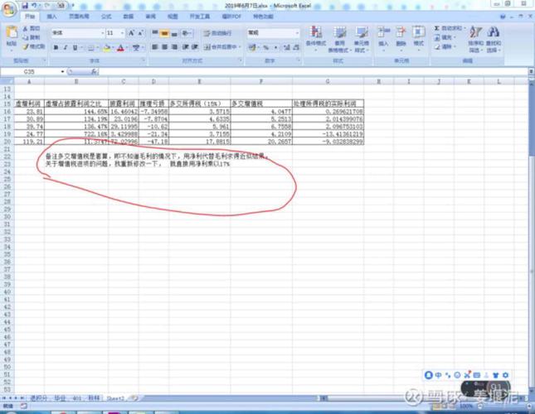Image resolution: width=535 pixels, height=414 pixels.
Task: Toggle bold formatting
Action: [x=56, y=48]
